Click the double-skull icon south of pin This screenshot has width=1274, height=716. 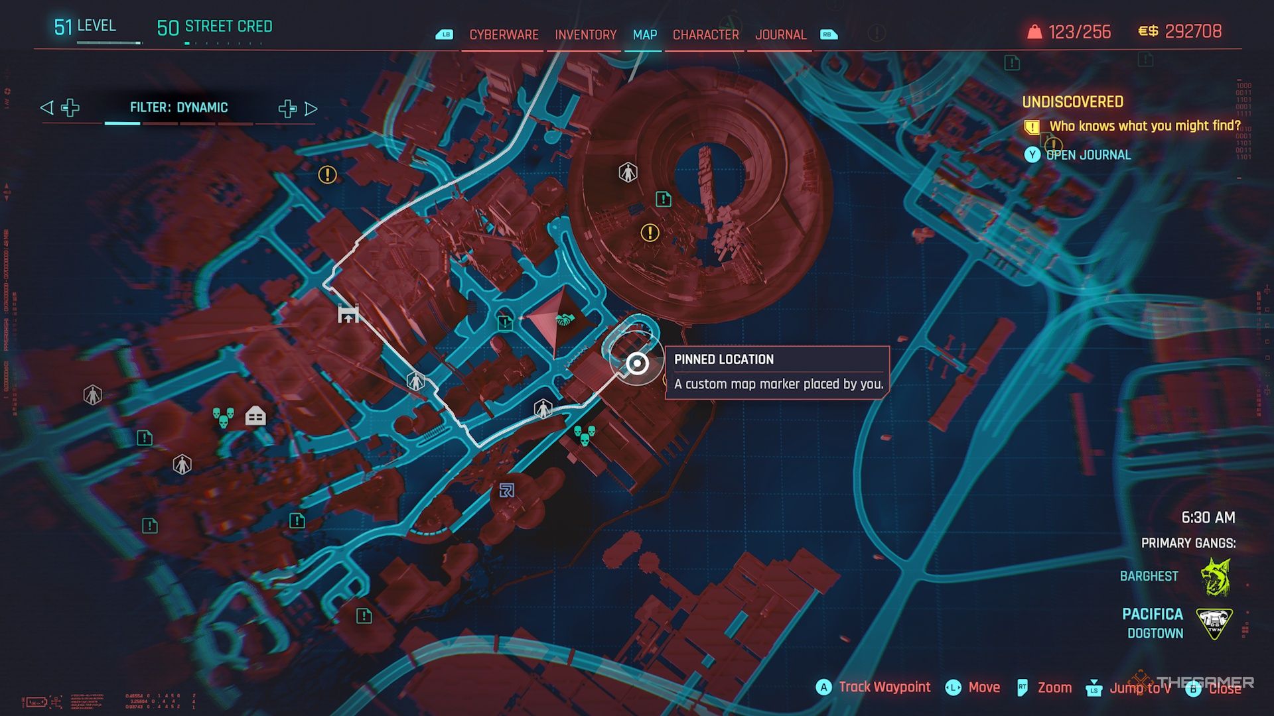pyautogui.click(x=585, y=435)
